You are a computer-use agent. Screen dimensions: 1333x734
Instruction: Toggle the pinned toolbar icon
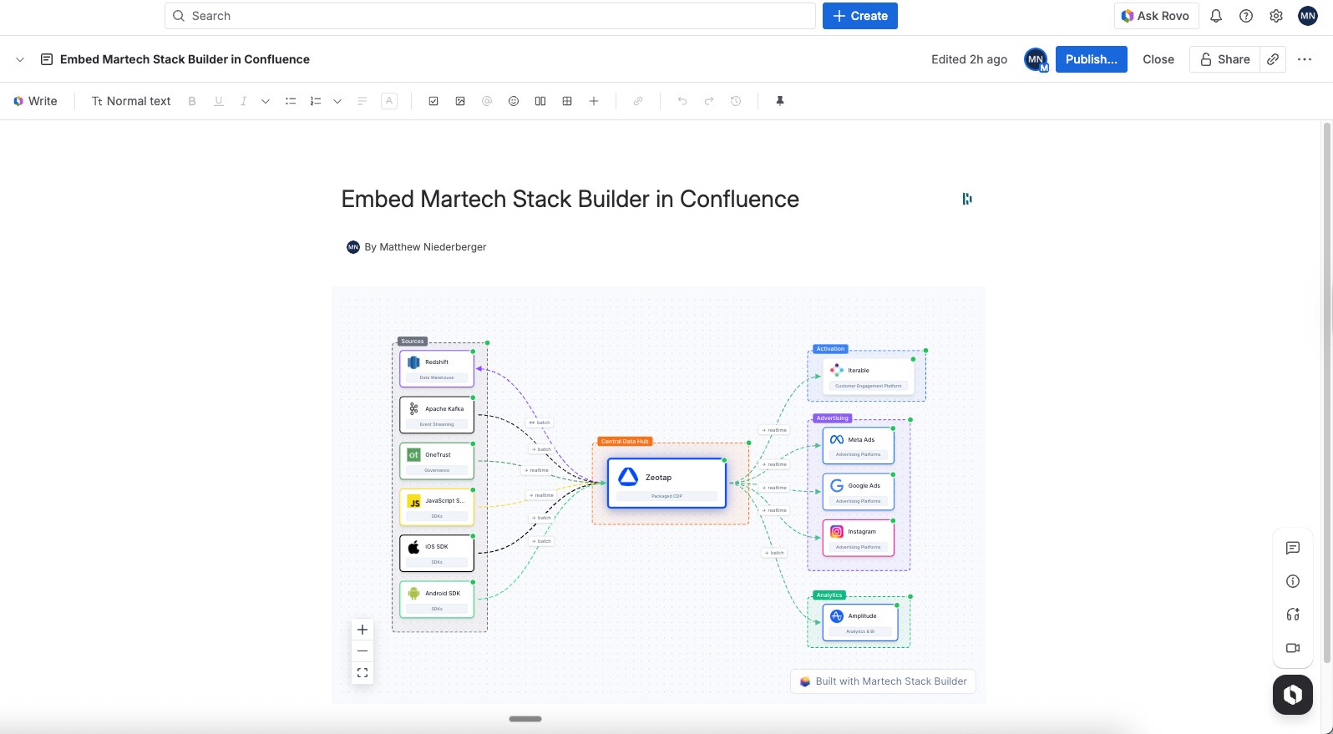[780, 101]
